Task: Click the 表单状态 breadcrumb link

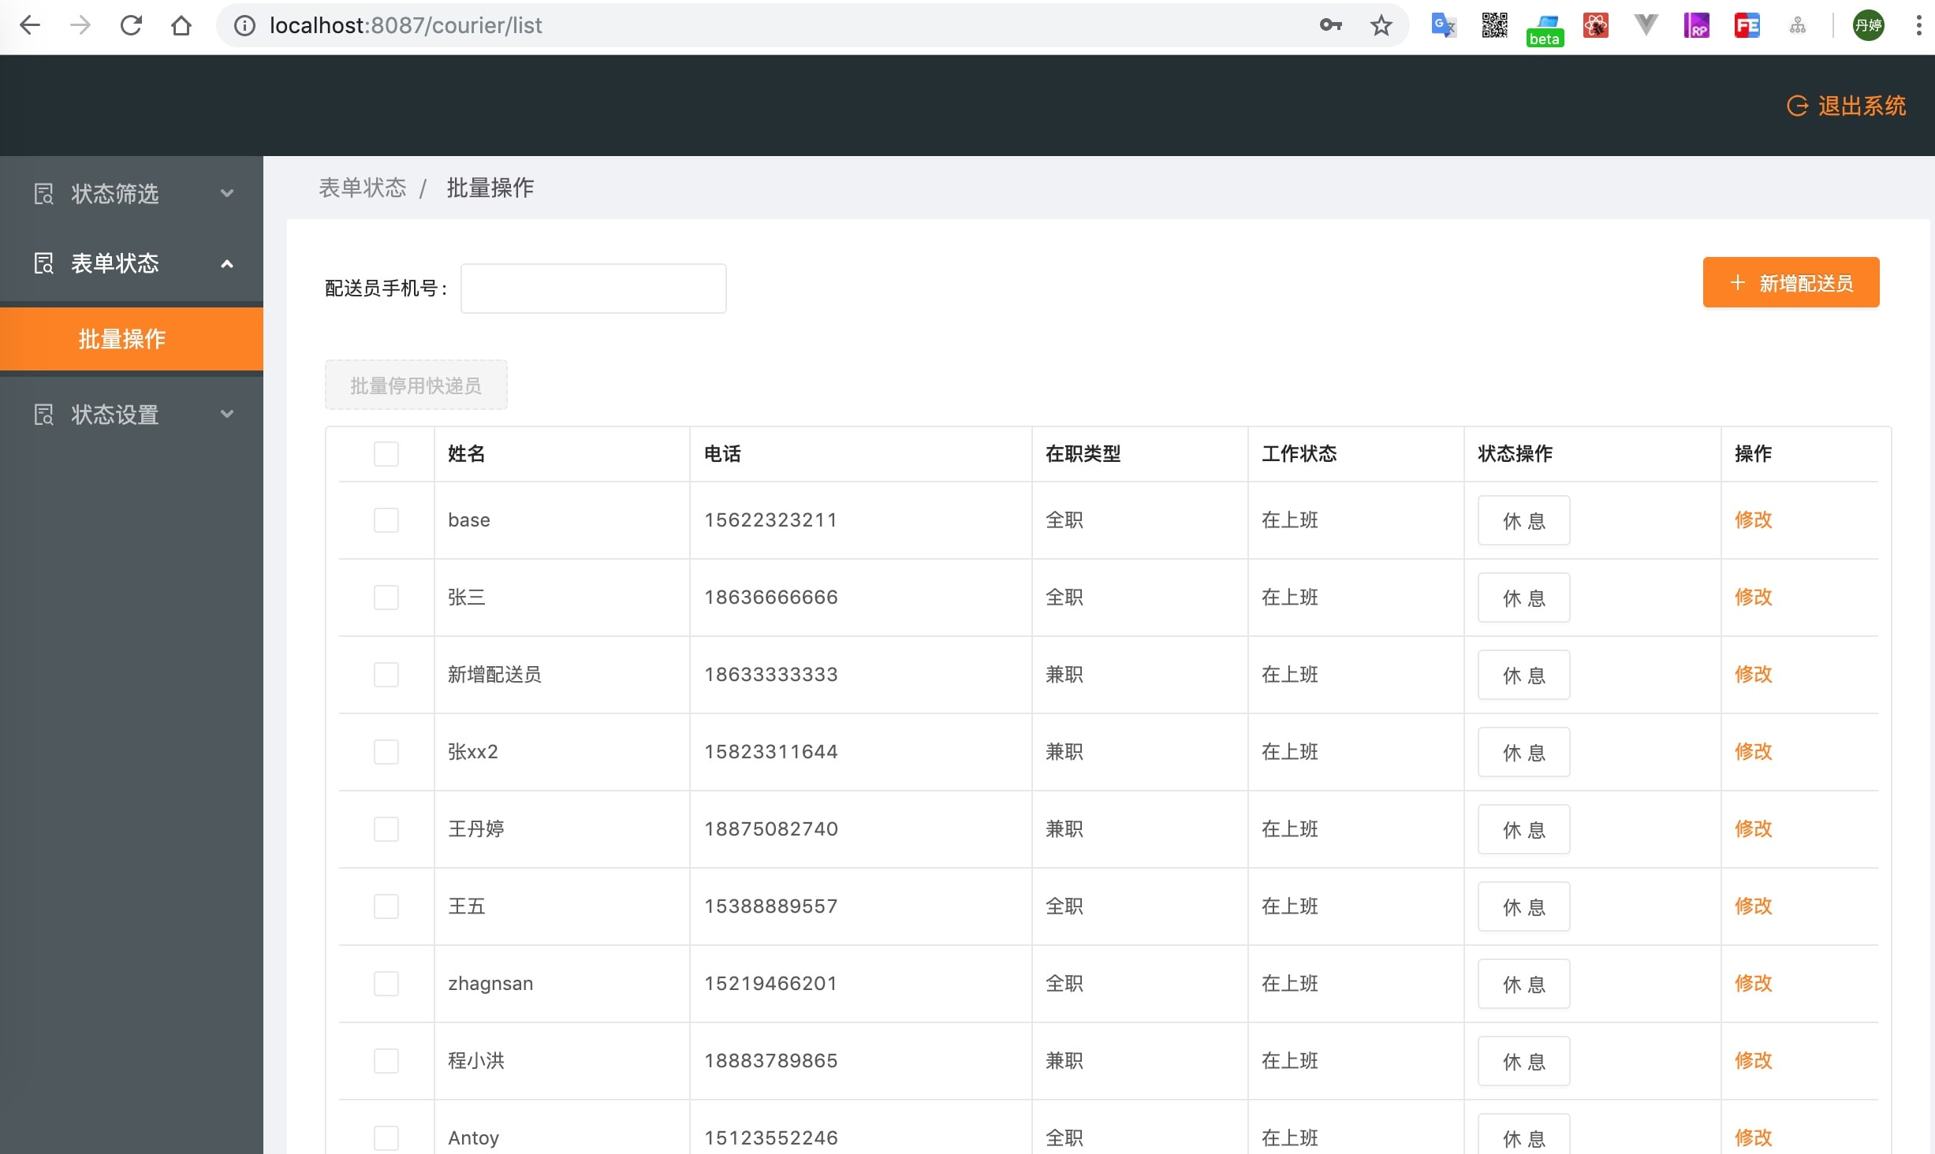Action: point(362,188)
